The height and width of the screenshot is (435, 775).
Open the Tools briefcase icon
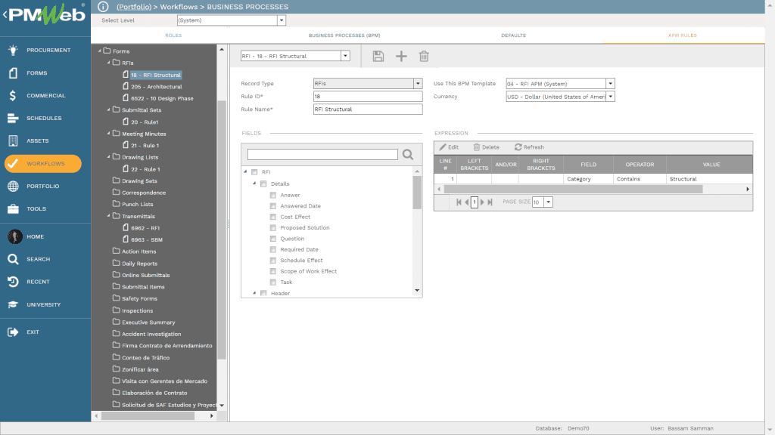(x=14, y=208)
